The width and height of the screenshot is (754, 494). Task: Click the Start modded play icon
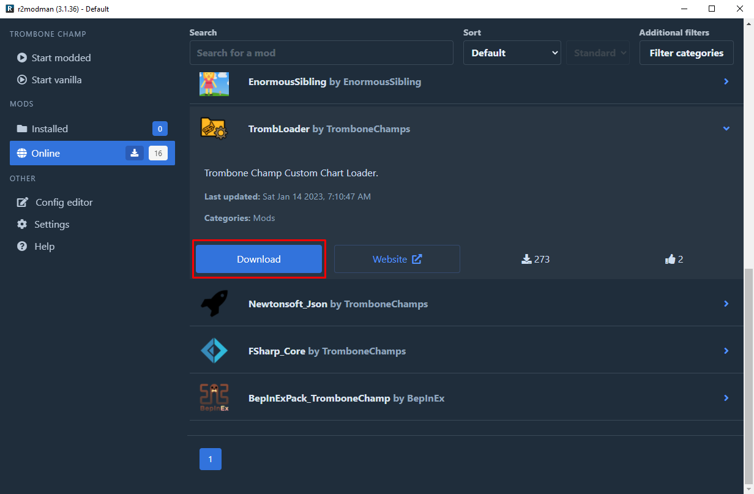click(22, 58)
